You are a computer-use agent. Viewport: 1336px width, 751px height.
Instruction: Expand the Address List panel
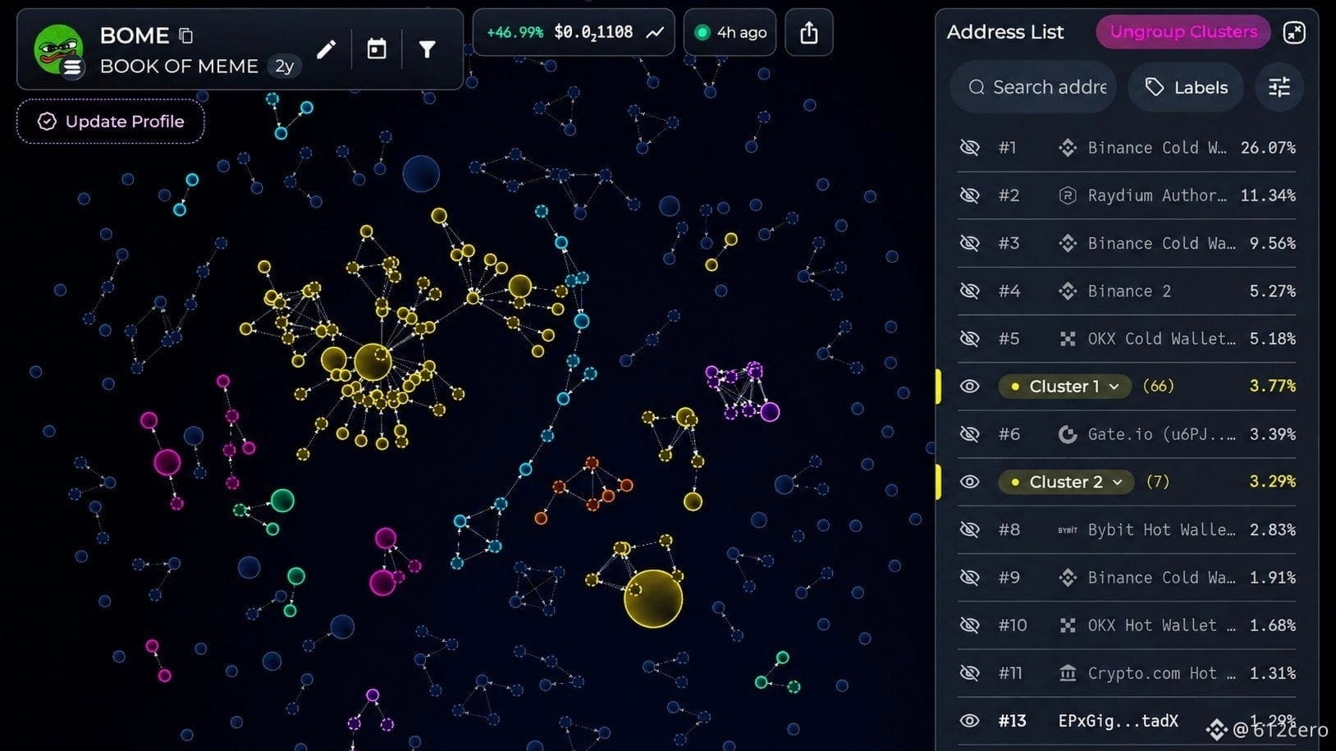(1294, 32)
